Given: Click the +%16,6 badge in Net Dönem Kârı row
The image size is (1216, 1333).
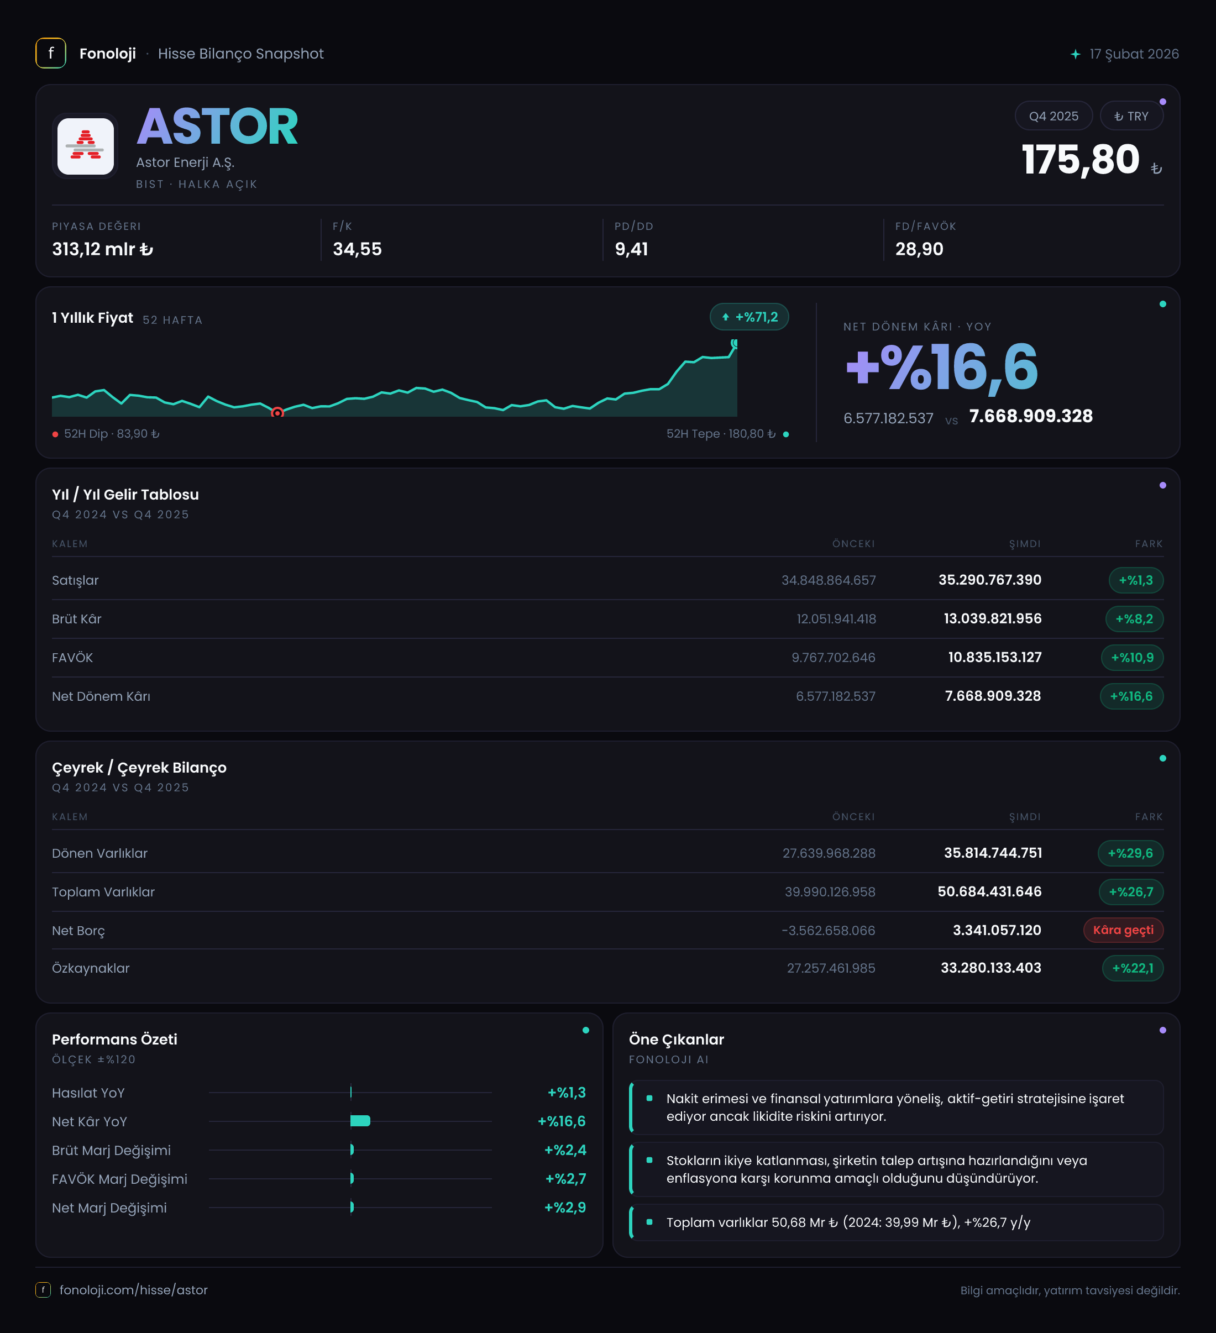Looking at the screenshot, I should (1131, 696).
